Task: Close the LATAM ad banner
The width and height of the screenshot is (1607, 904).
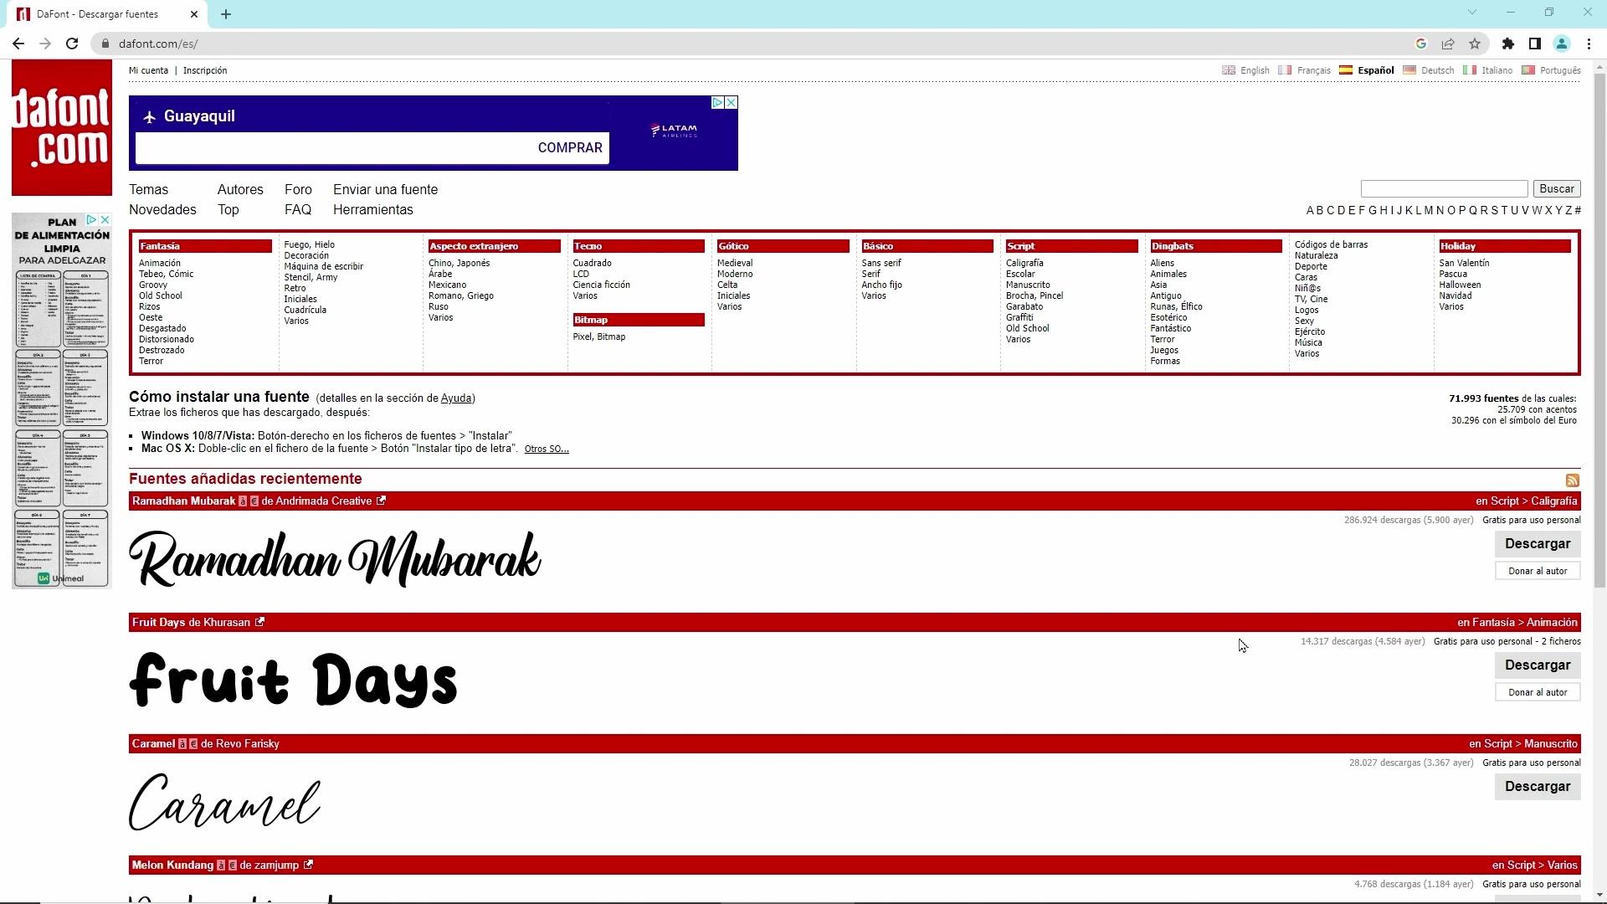Action: [731, 102]
